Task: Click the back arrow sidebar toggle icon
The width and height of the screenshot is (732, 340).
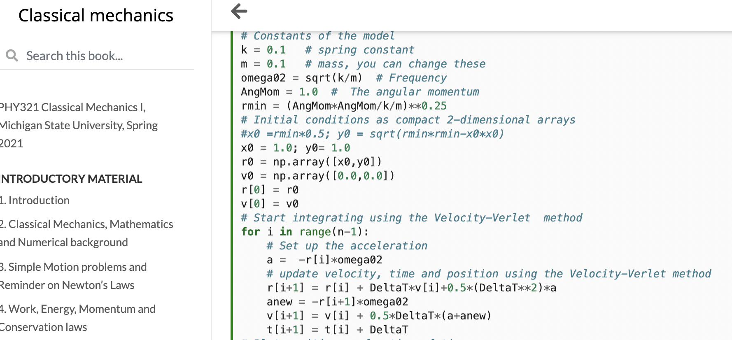Action: [x=239, y=11]
